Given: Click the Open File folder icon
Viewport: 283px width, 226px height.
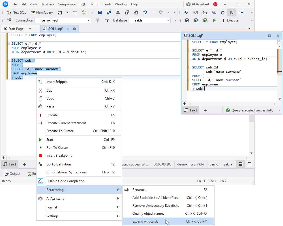Looking at the screenshot, I should tap(84, 12).
